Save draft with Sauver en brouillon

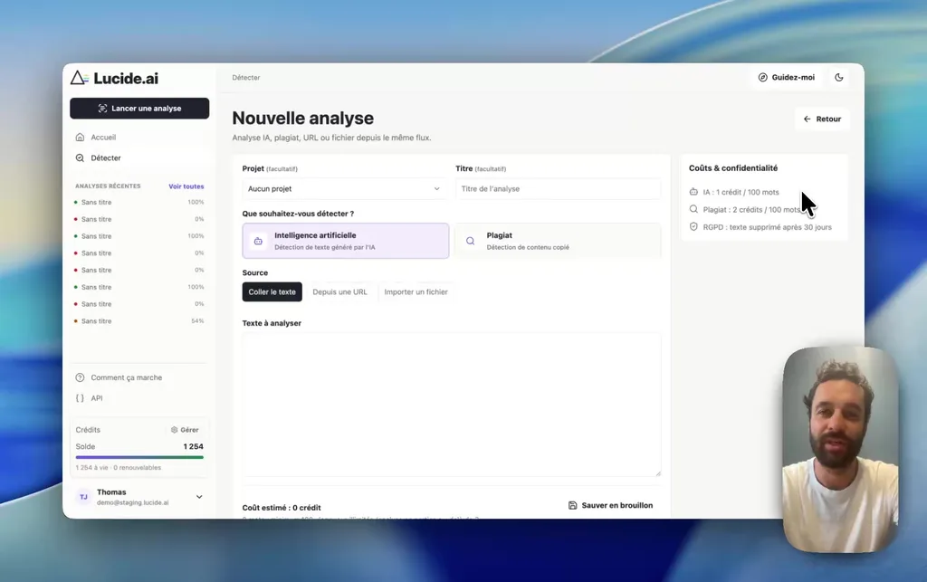[x=611, y=505]
